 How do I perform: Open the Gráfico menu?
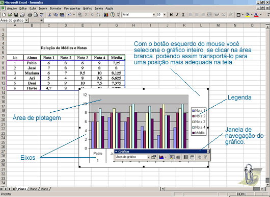click(x=87, y=8)
